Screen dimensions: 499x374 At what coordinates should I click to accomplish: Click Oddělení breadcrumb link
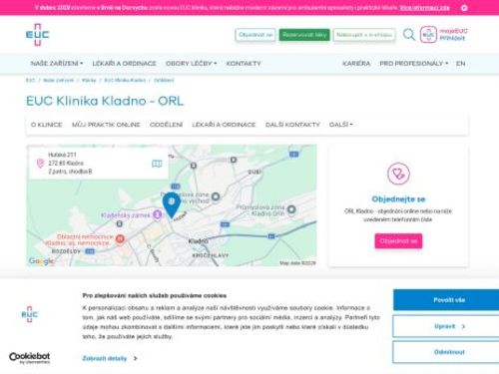pos(164,80)
